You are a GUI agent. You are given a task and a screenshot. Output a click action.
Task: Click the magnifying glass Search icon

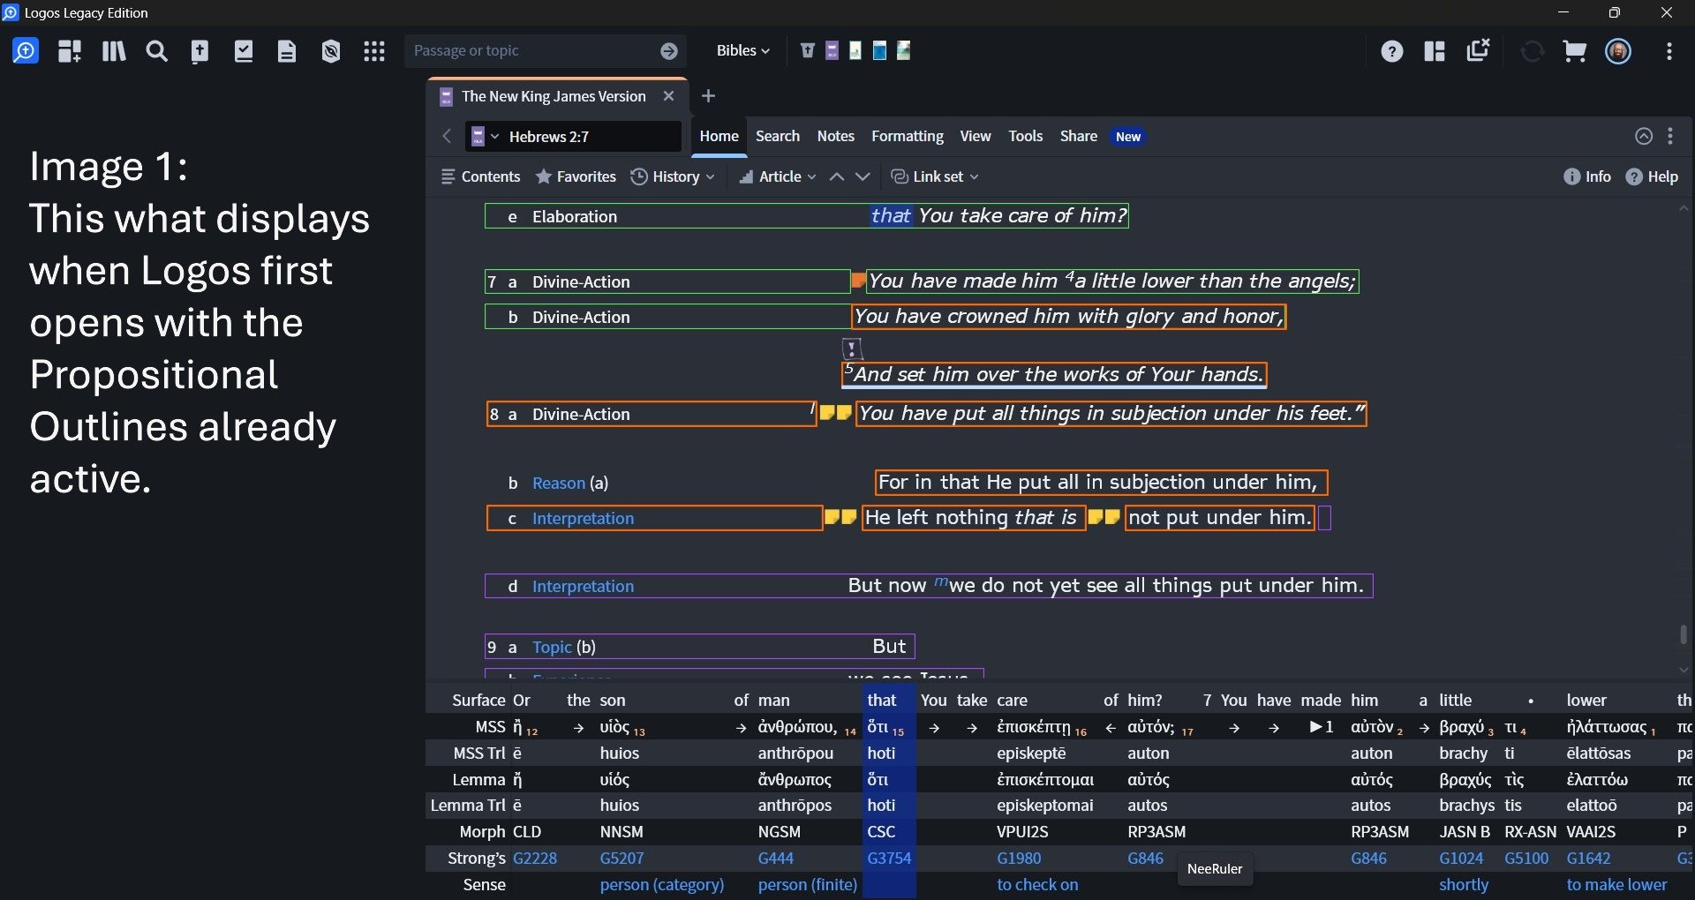[x=156, y=51]
